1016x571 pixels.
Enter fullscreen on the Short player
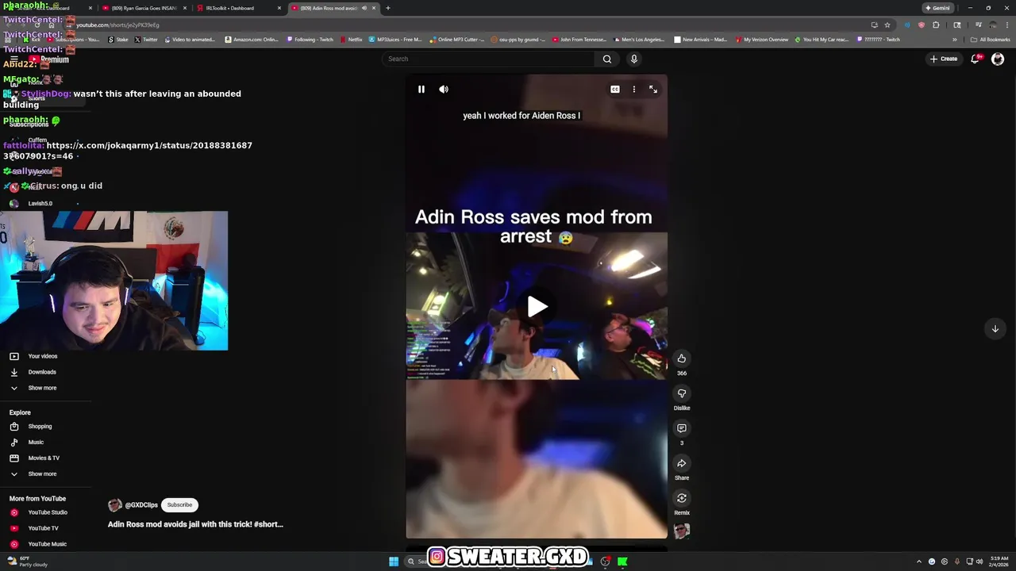653,90
